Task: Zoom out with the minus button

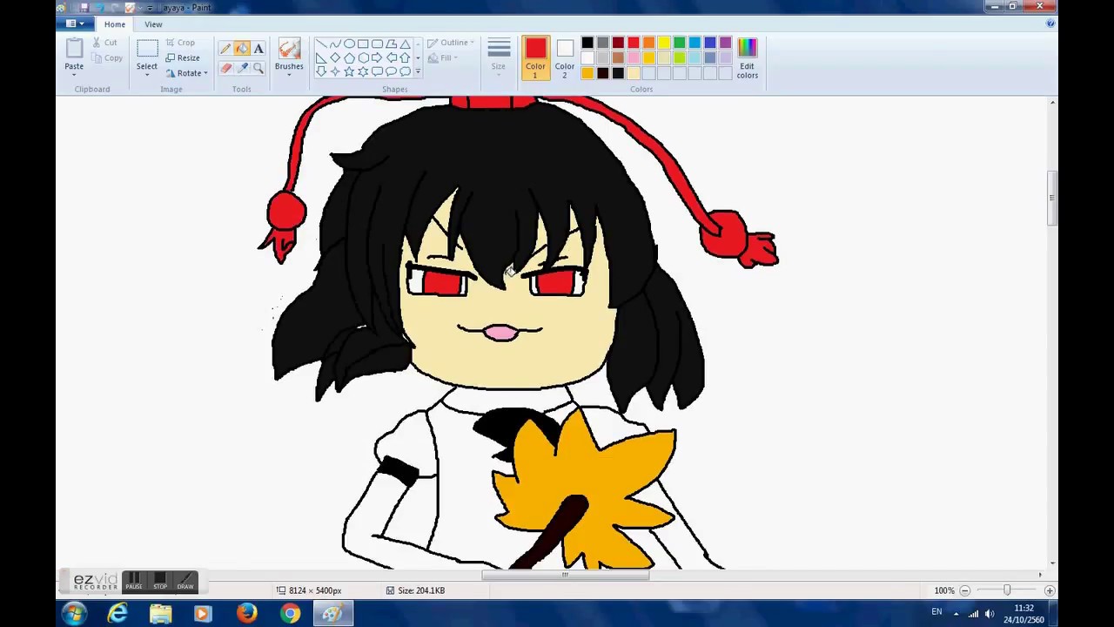Action: point(965,590)
